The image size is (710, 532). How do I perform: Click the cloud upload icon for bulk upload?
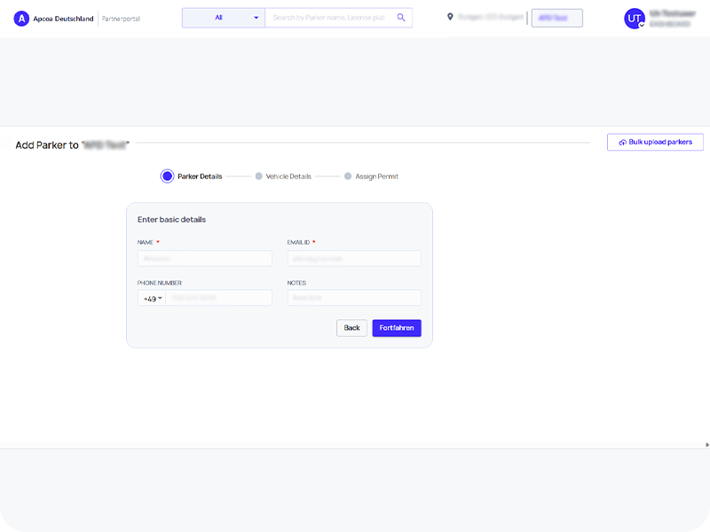[622, 142]
